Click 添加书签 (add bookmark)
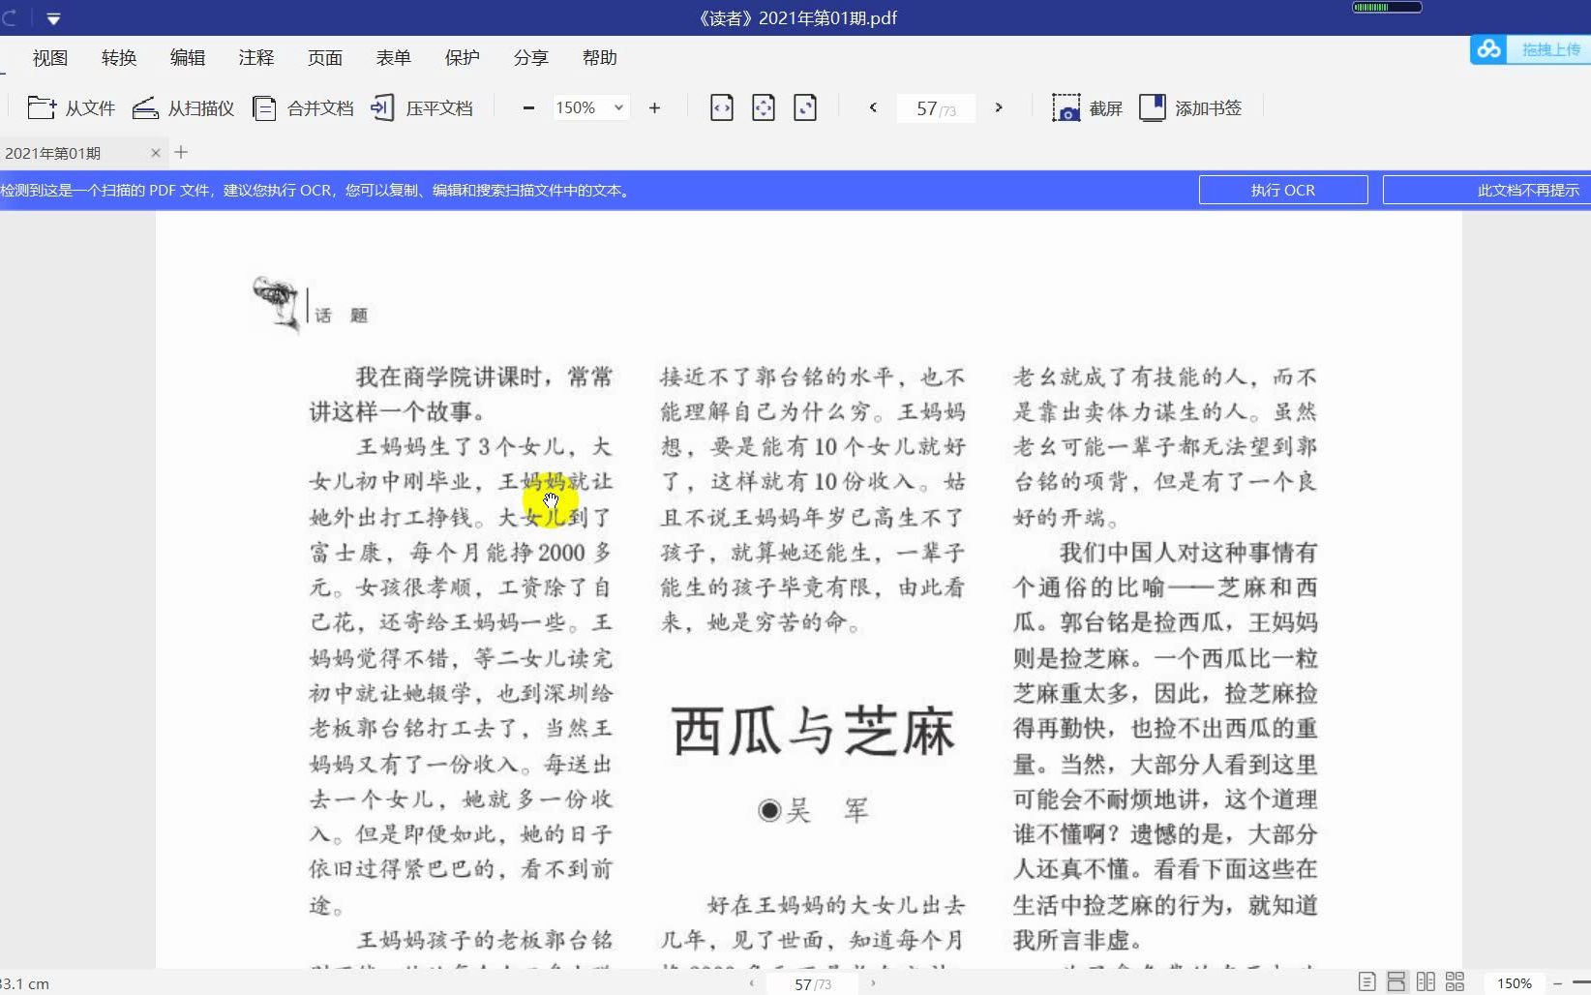This screenshot has width=1591, height=995. tap(1190, 107)
